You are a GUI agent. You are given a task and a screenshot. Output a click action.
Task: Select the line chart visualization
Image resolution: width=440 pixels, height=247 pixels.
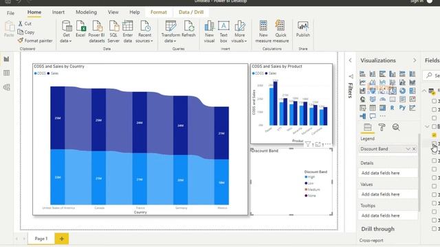[362, 82]
